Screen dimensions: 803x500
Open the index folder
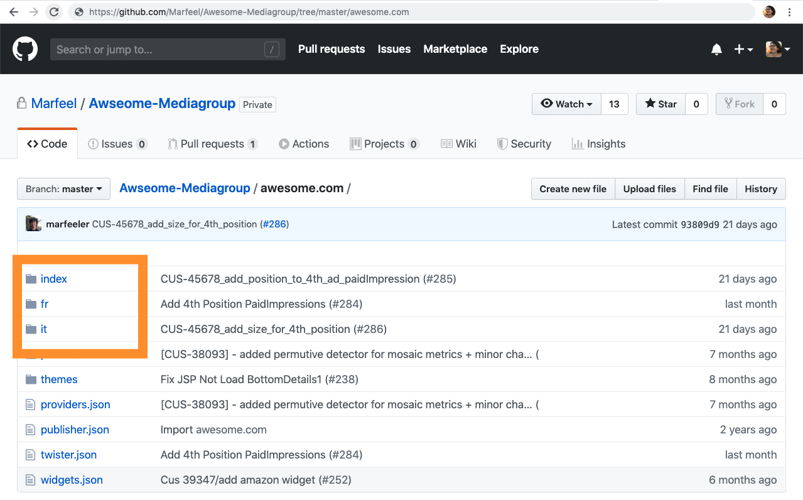[x=54, y=279]
